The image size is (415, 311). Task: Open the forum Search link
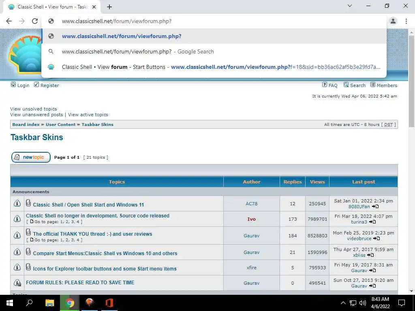358,85
